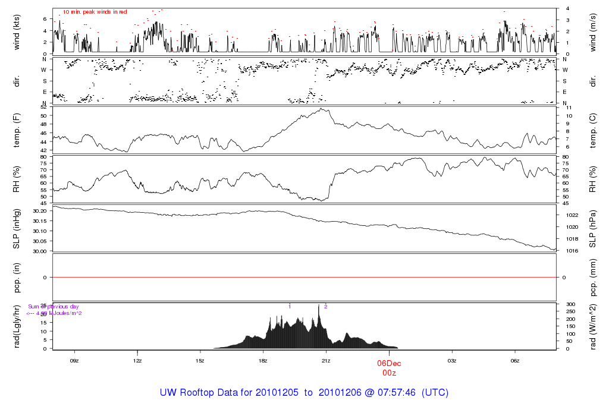Click the '03z' time axis tick label
This screenshot has width=609, height=416.
click(452, 361)
